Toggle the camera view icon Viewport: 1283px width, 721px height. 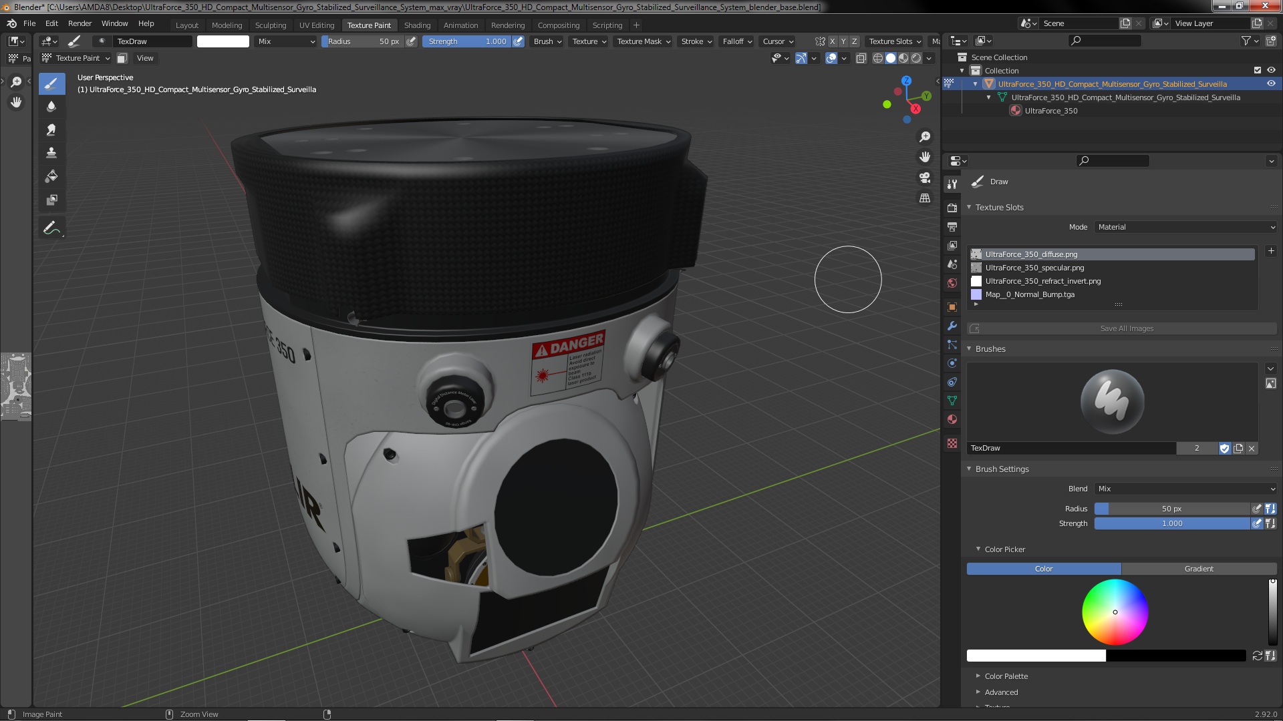925,178
